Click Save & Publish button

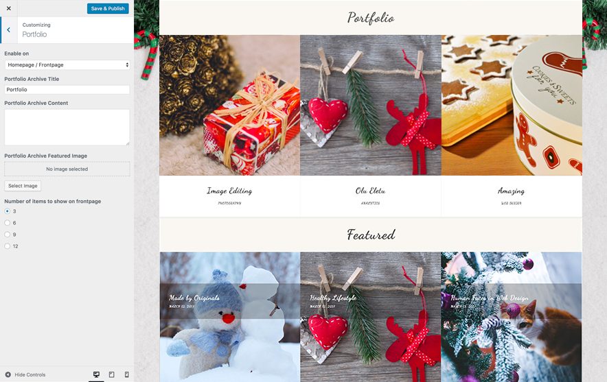coord(108,8)
